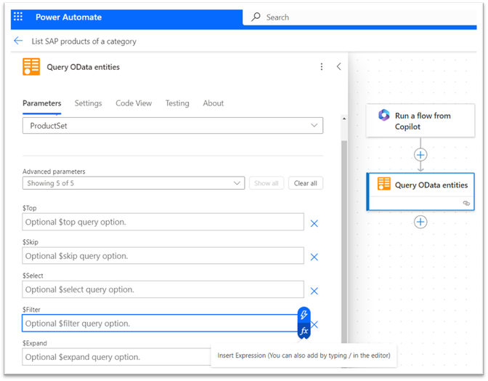
Task: Click into the $Top field
Action: point(163,222)
